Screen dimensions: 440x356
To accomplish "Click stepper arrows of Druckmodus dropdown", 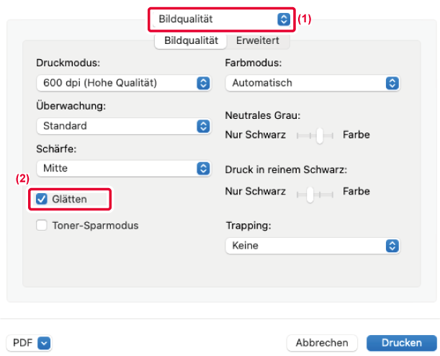I will 204,83.
